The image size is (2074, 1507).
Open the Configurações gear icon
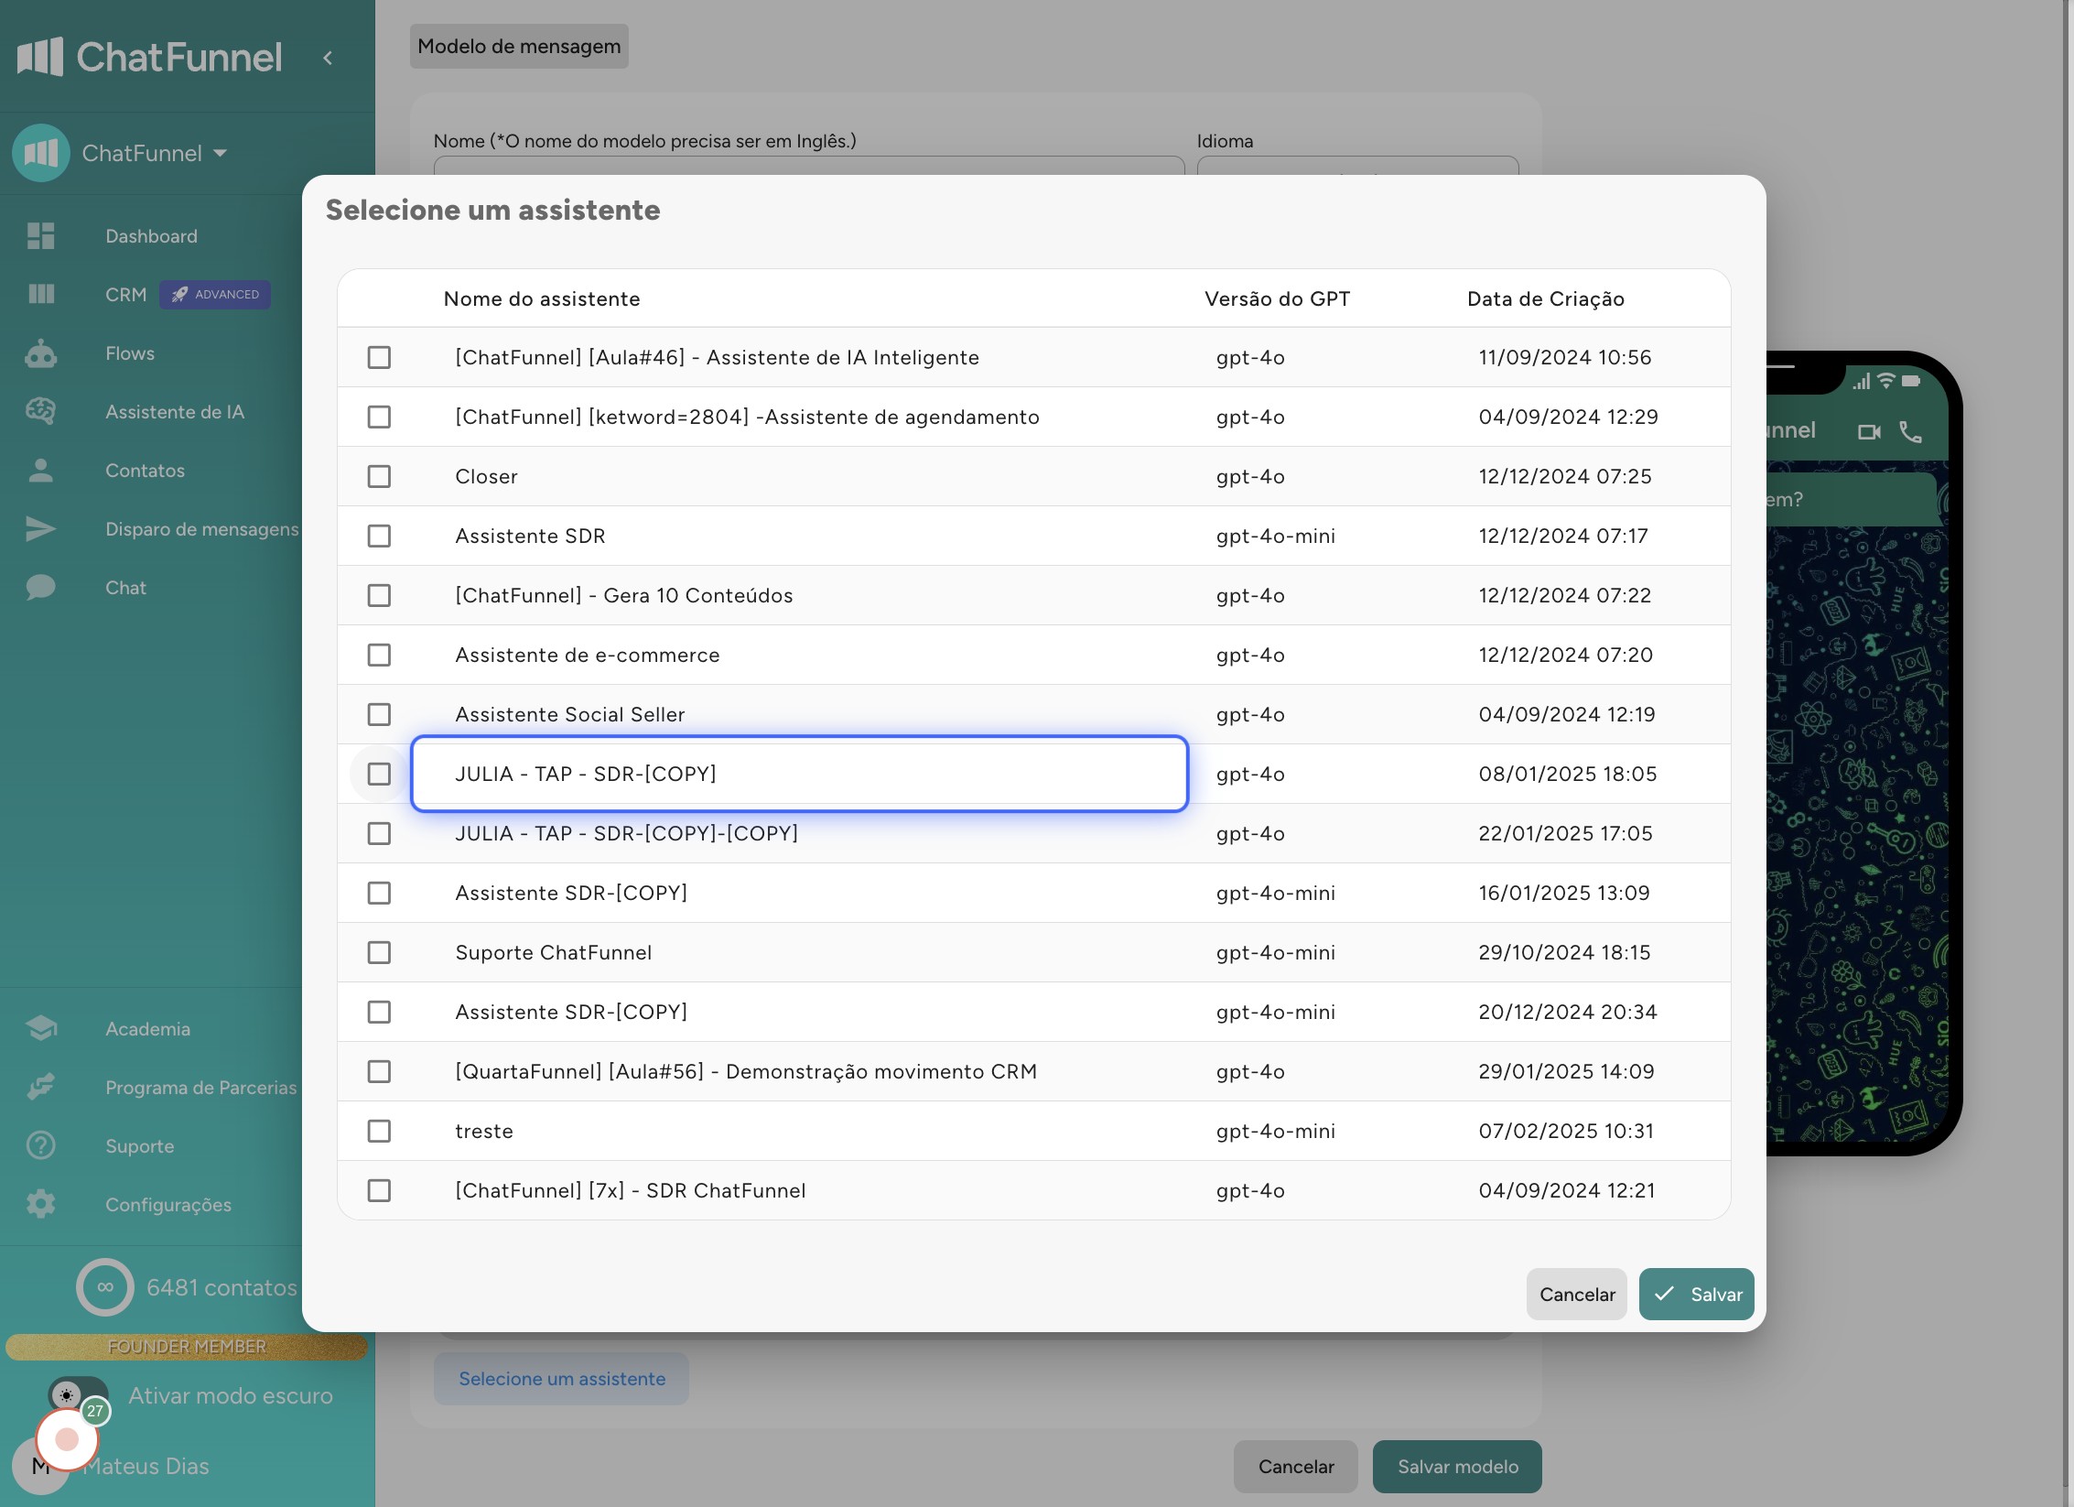pos(41,1204)
